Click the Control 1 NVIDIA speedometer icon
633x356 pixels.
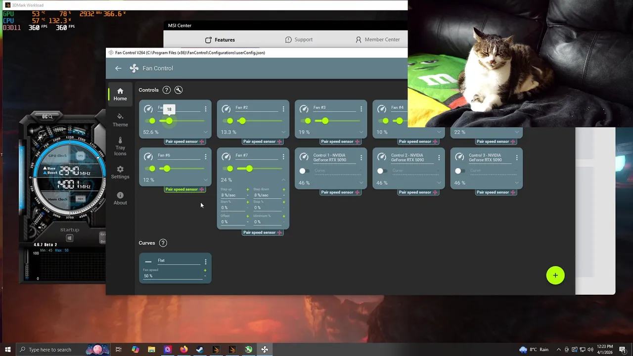click(304, 157)
